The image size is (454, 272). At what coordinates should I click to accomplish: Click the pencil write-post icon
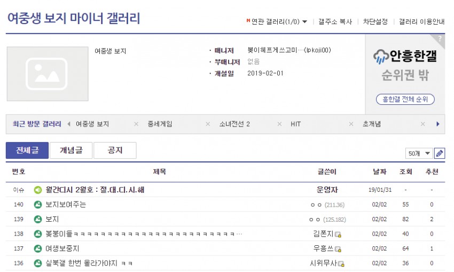[440, 153]
